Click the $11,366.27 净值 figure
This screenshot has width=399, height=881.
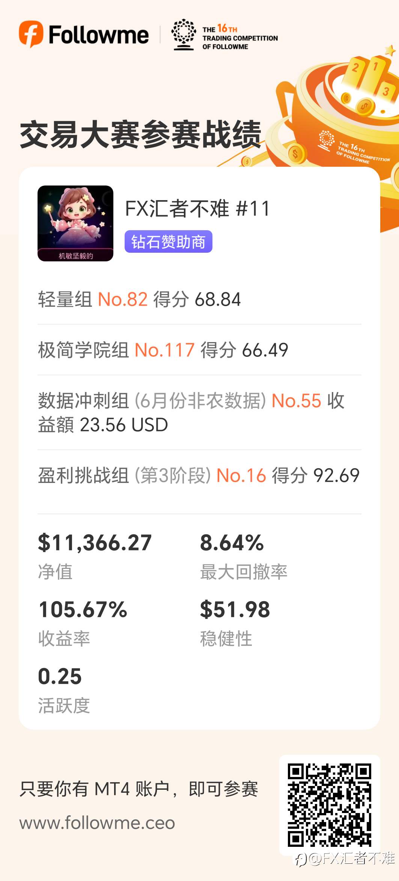[x=95, y=543]
